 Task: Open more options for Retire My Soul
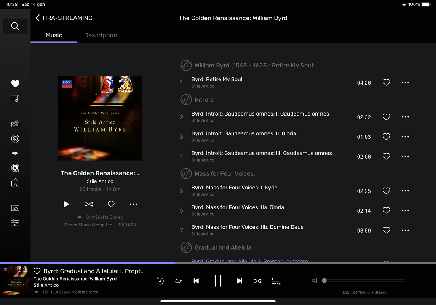(405, 83)
